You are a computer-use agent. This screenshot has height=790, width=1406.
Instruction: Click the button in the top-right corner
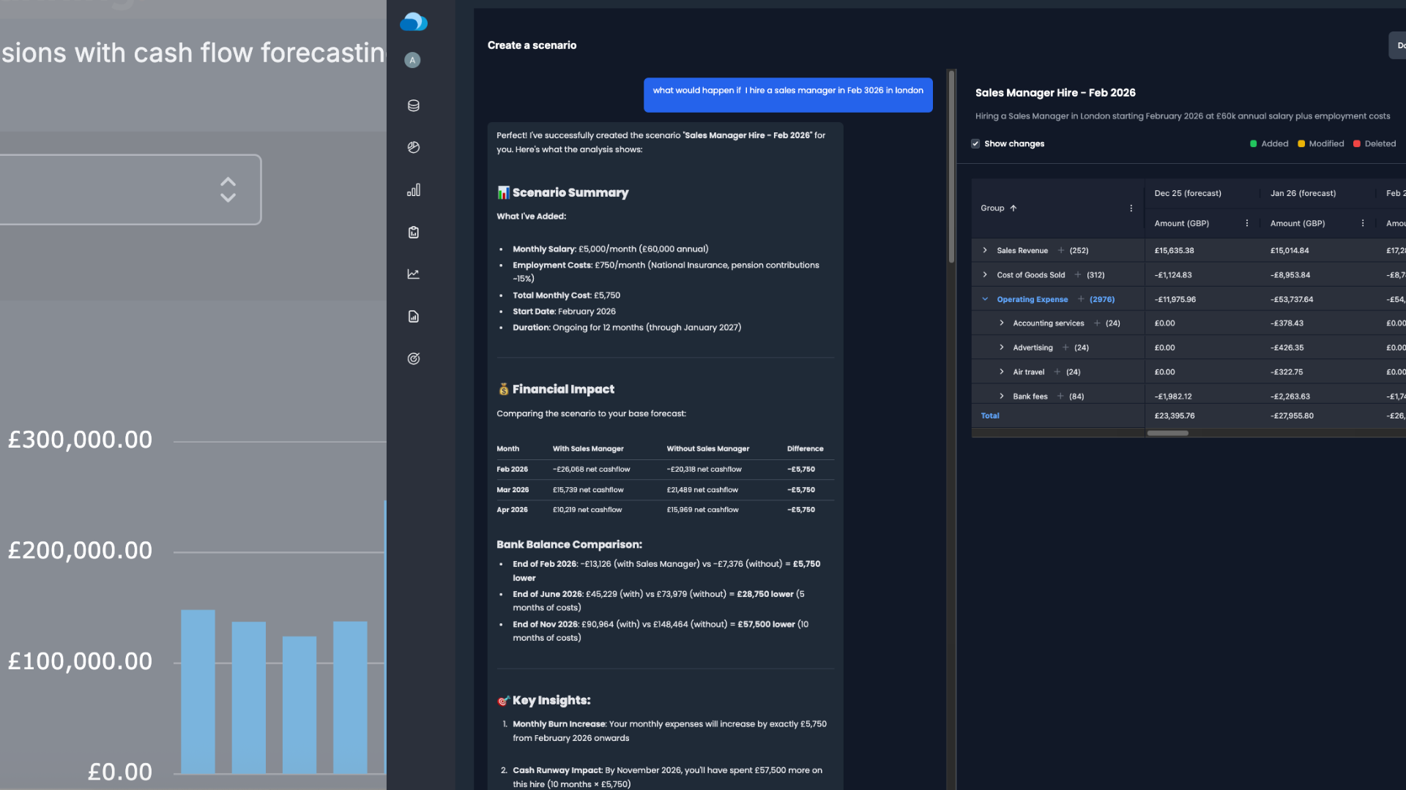[1399, 45]
